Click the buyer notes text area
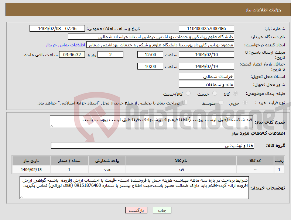This screenshot has height=220, width=291. [x=134, y=188]
